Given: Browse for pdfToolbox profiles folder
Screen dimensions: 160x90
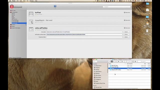Looking at the screenshot, I should tap(126, 34).
